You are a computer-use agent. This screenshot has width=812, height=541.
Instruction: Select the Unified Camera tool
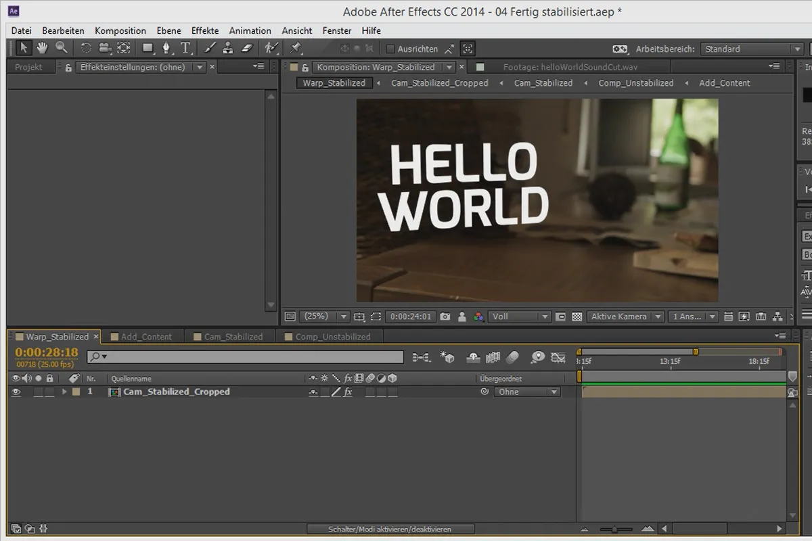105,48
